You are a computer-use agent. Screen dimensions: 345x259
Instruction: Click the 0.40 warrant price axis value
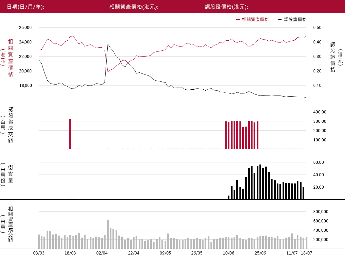tap(317, 42)
